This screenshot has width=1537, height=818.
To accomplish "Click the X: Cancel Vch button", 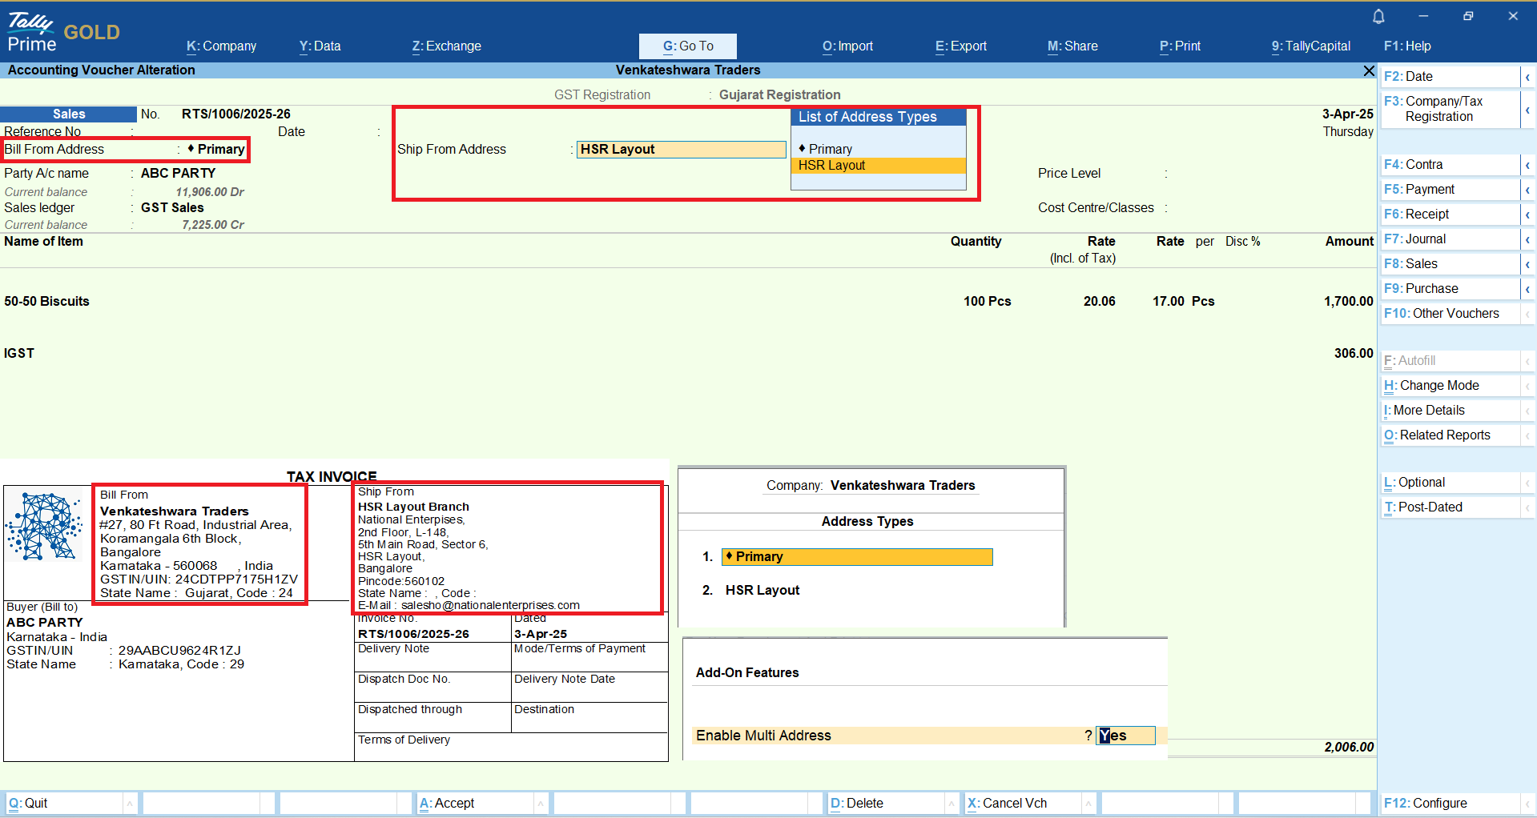I will pos(1014,804).
